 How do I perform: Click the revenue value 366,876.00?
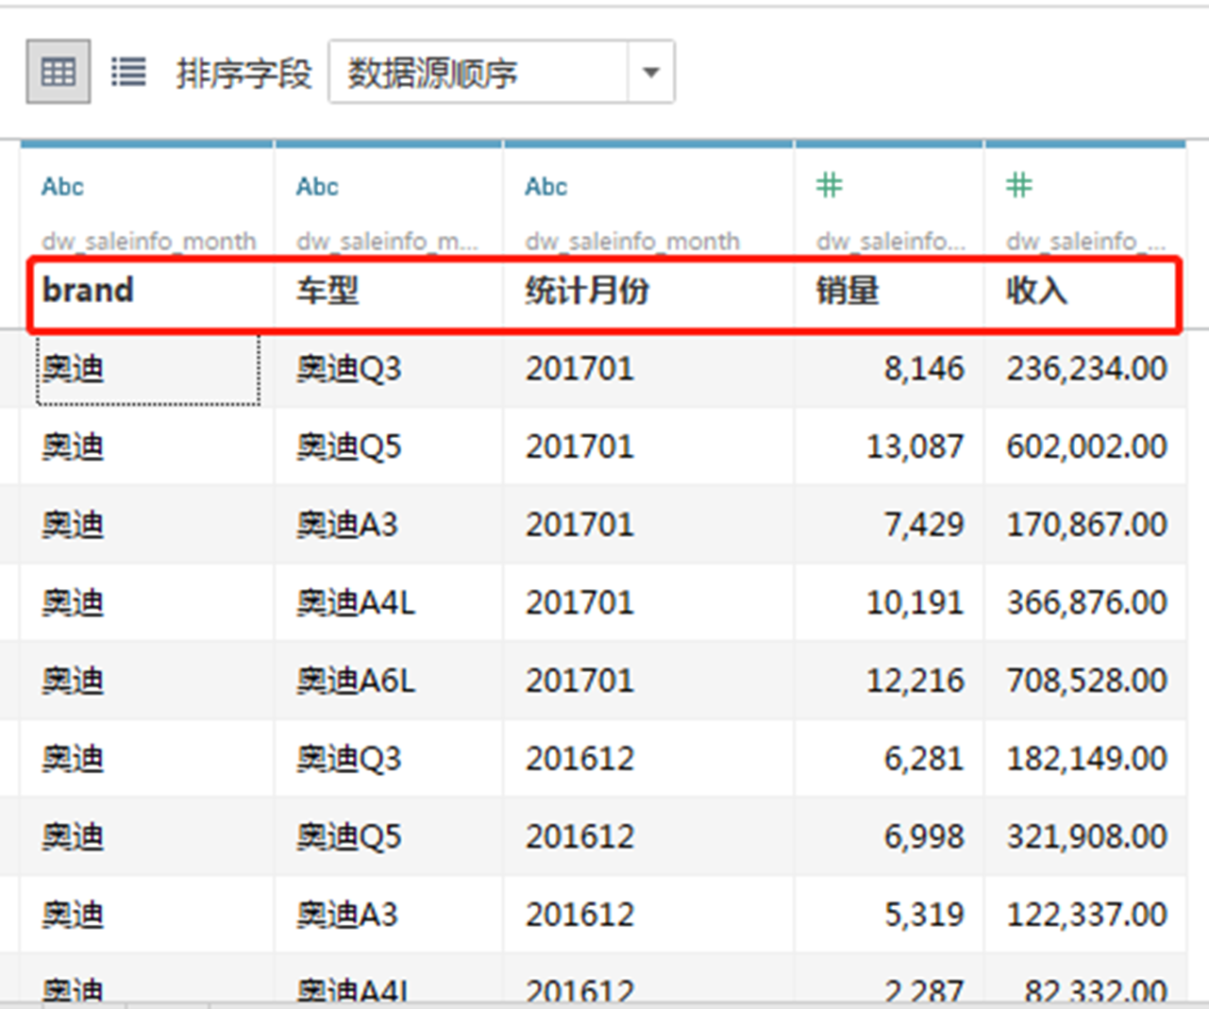(1087, 603)
